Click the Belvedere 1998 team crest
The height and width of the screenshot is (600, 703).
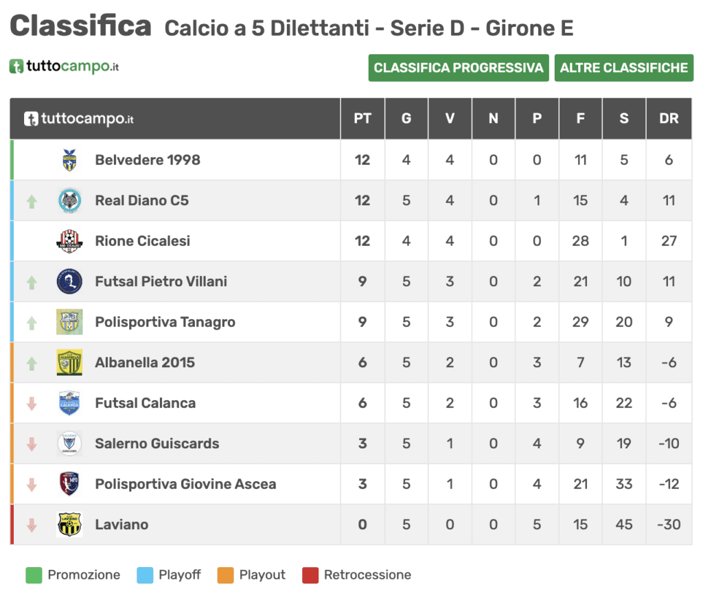click(x=69, y=160)
